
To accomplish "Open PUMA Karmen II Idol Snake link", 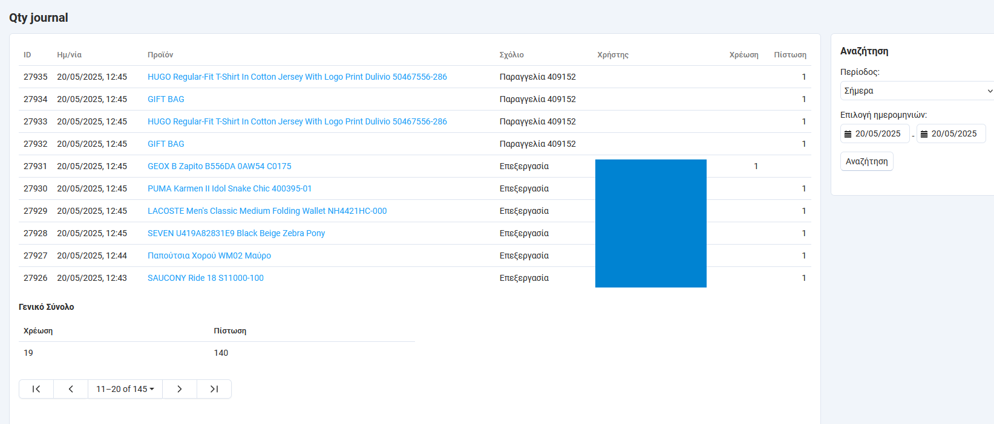I will [230, 188].
